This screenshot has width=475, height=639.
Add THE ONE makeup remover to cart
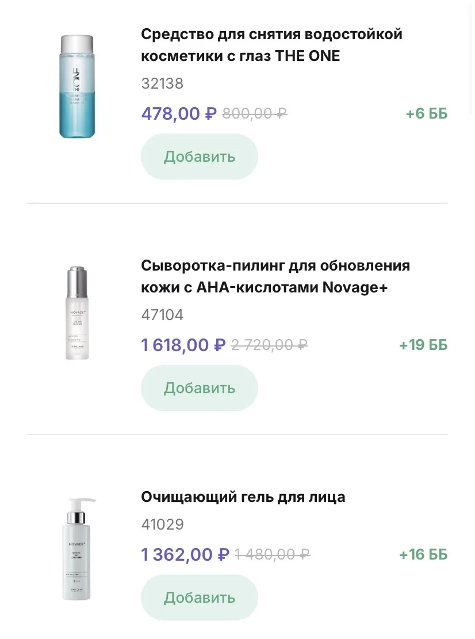point(199,157)
